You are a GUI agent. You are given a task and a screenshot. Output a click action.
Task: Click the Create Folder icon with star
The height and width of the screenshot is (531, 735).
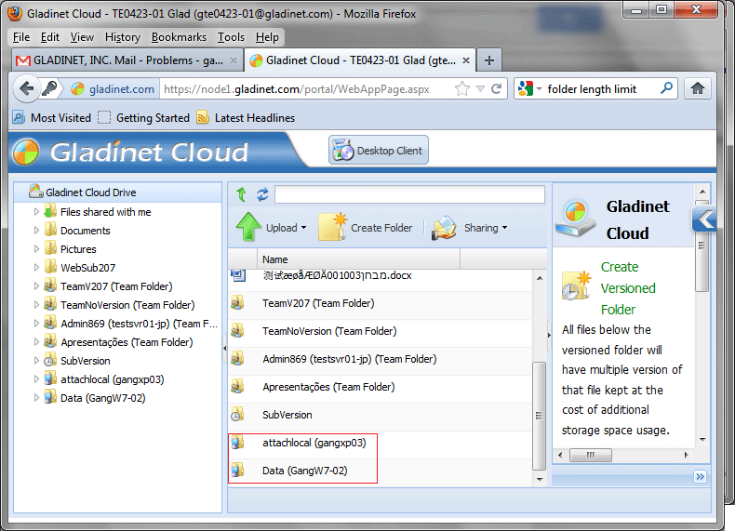[x=333, y=227]
